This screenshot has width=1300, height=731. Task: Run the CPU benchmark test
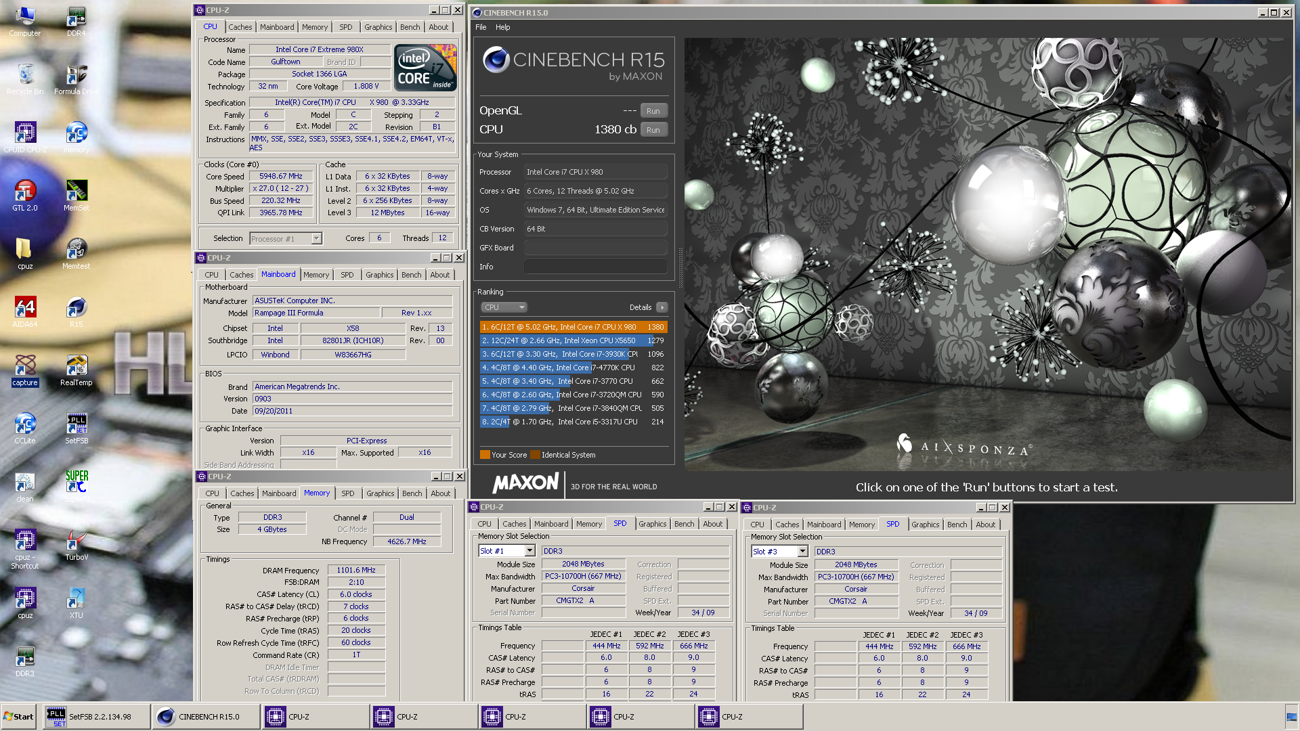[x=653, y=130]
